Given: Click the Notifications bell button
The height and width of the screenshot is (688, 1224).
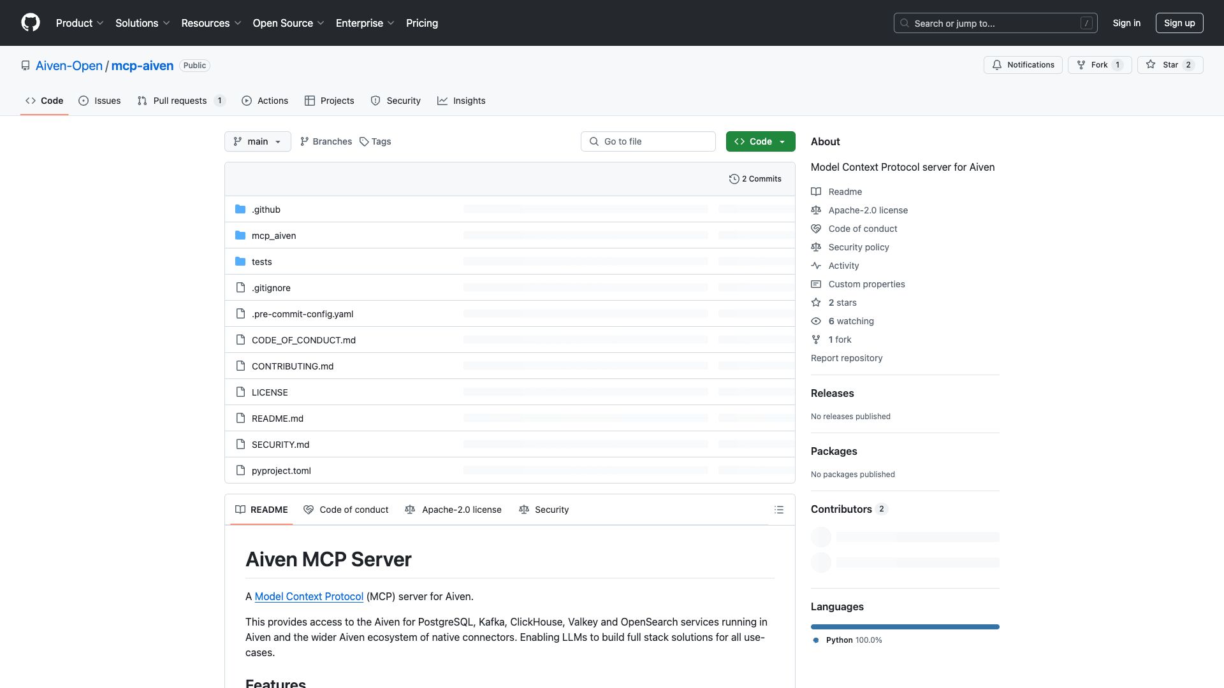Looking at the screenshot, I should click(x=1023, y=65).
